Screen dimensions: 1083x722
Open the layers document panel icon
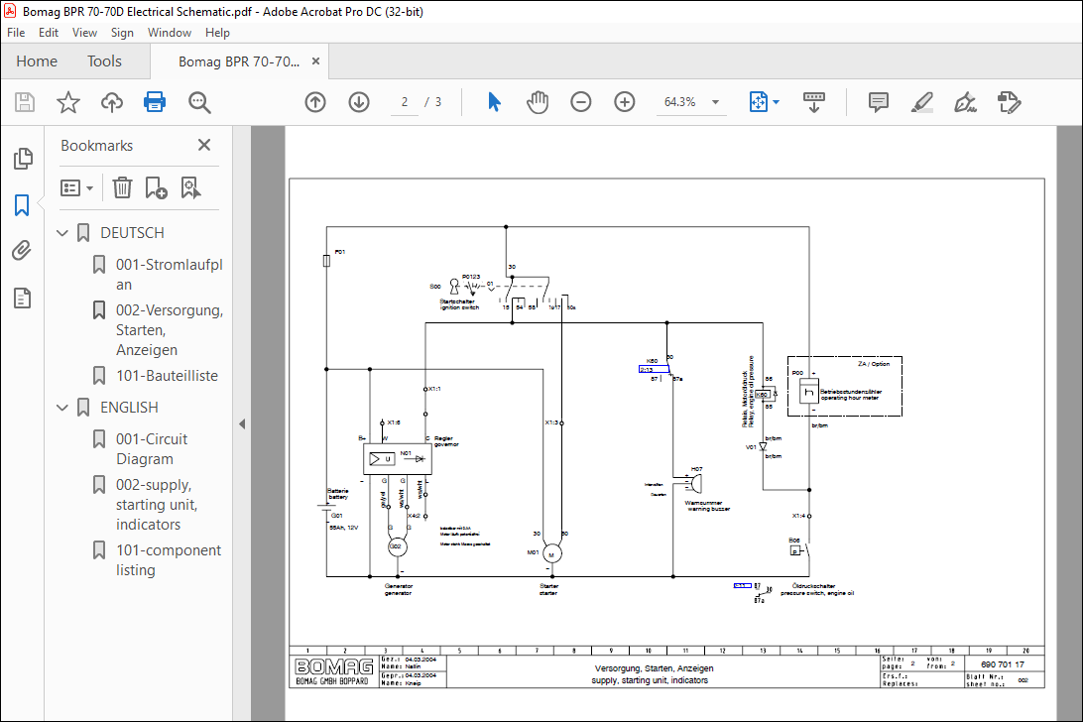22,298
